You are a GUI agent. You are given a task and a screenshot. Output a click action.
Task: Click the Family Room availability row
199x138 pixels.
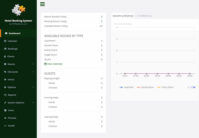[x=73, y=50]
